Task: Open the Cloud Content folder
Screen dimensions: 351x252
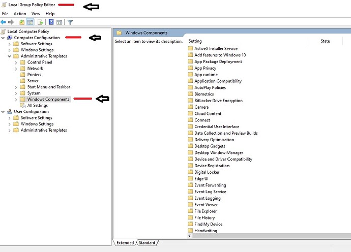Action: pos(208,113)
